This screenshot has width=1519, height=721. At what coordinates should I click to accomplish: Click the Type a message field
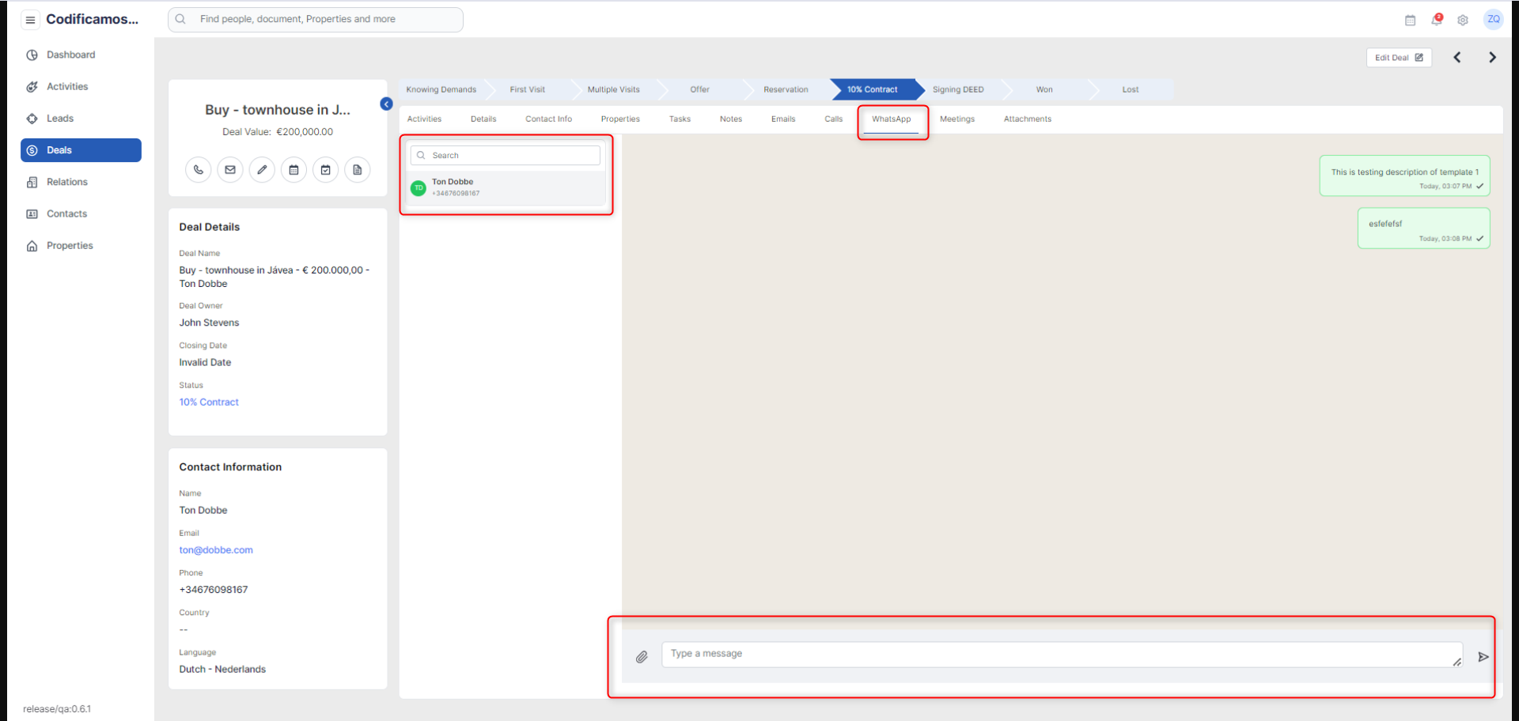click(x=1060, y=655)
